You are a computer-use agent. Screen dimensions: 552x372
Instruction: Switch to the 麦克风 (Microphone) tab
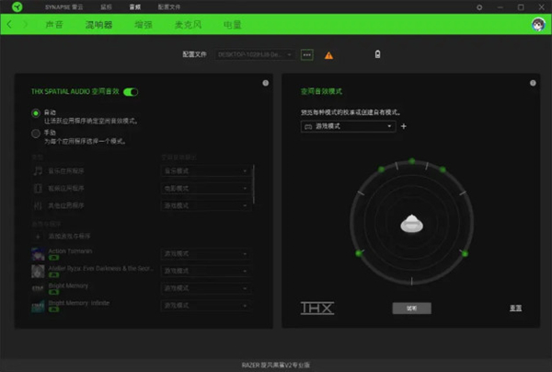pyautogui.click(x=189, y=24)
